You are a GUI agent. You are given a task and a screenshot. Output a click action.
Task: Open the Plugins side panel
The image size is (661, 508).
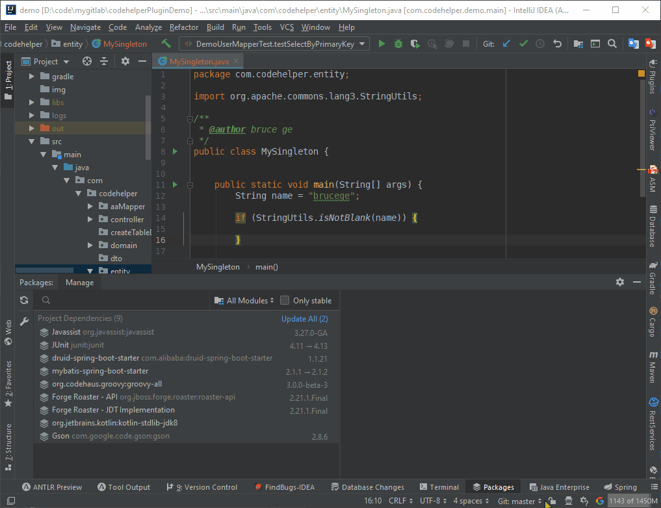(653, 76)
